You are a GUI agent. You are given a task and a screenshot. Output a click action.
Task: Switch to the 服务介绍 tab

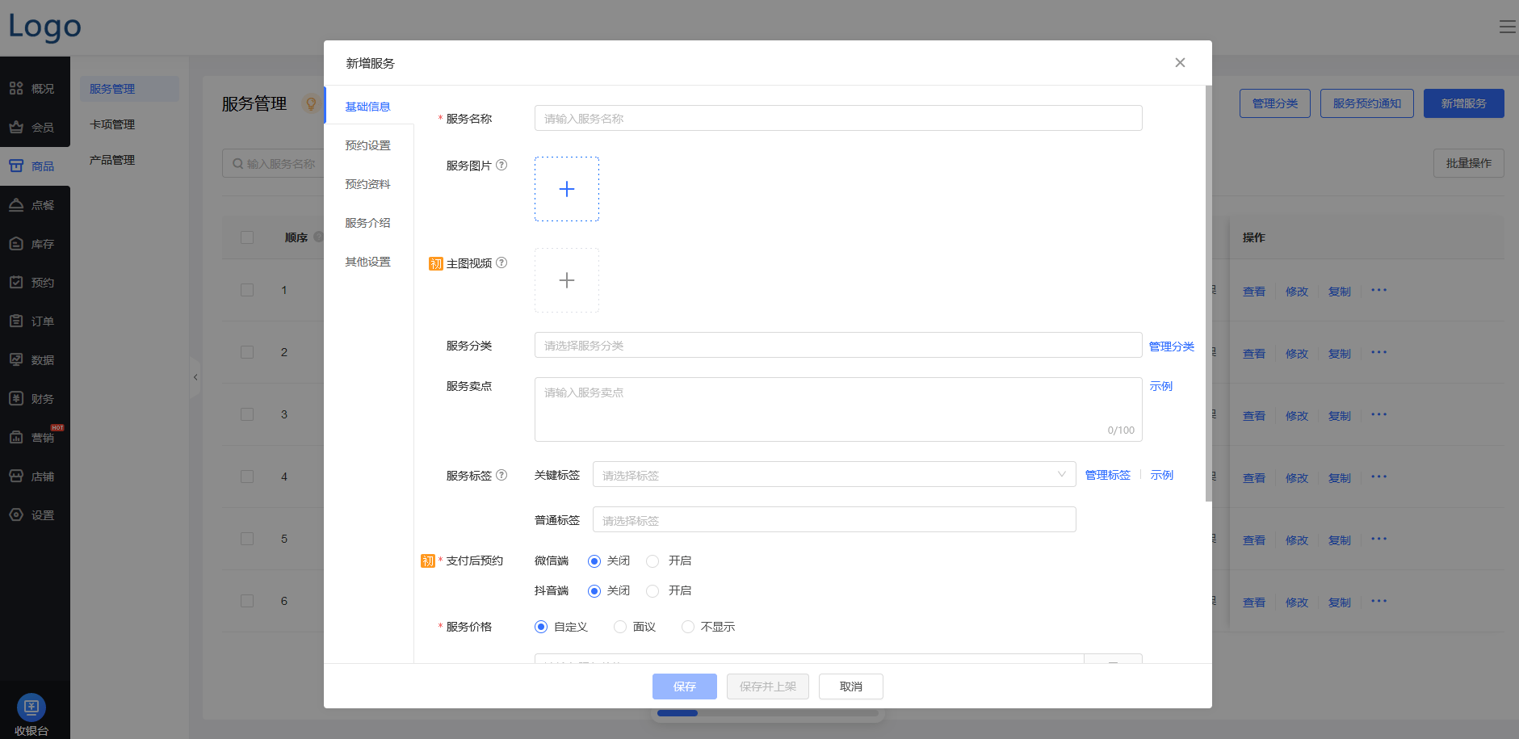click(367, 223)
